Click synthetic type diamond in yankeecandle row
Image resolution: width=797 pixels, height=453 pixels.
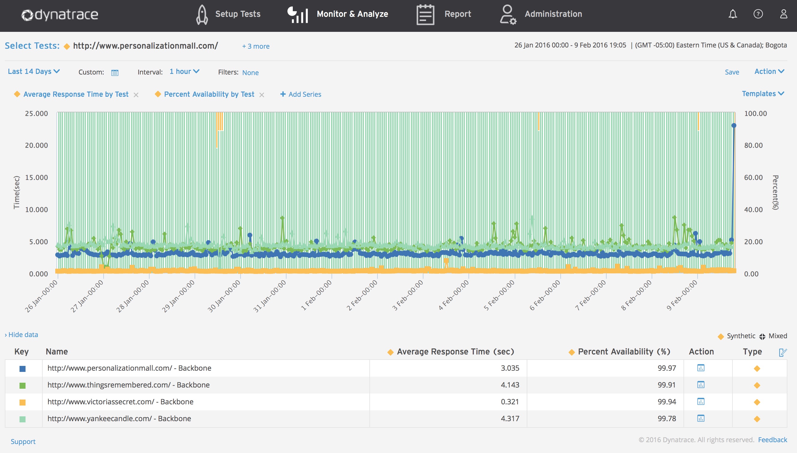coord(757,419)
